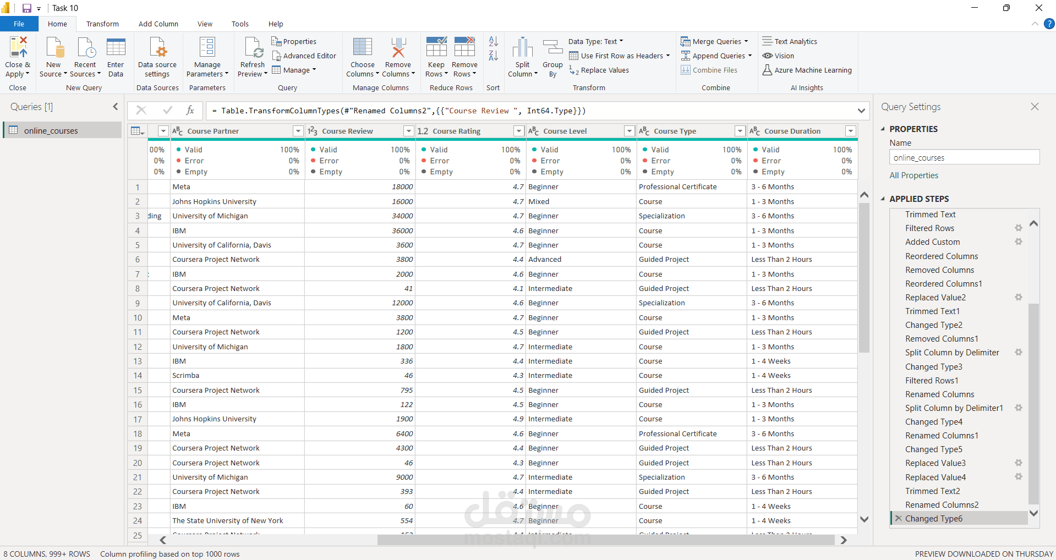Screen dimensions: 1056x560
Task: Click the Refresh Preview icon
Action: tap(253, 48)
